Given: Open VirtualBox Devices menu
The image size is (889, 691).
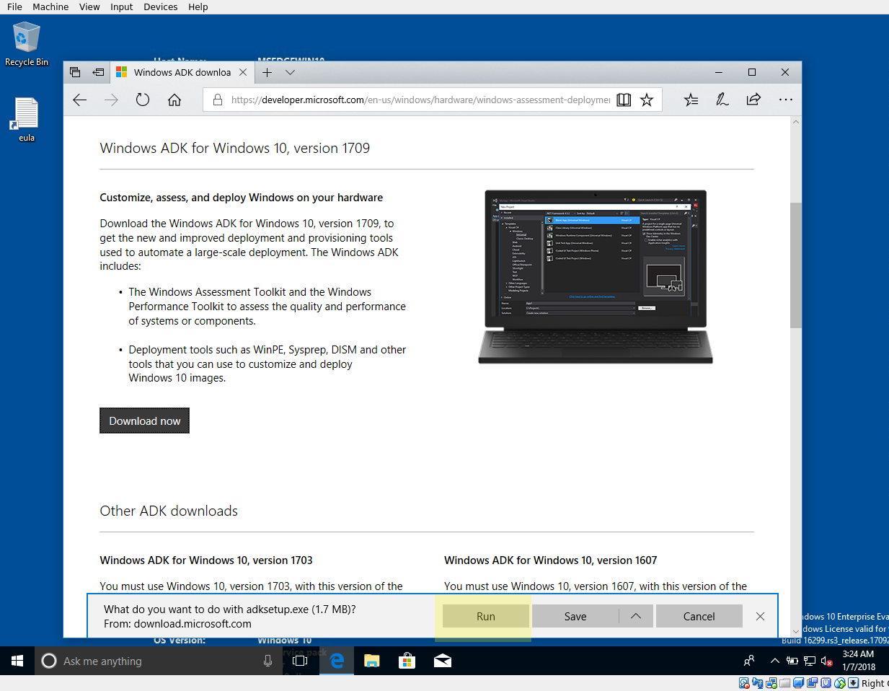Looking at the screenshot, I should pos(160,6).
